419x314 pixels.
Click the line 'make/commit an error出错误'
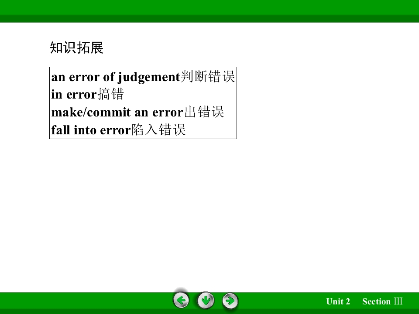(x=137, y=112)
